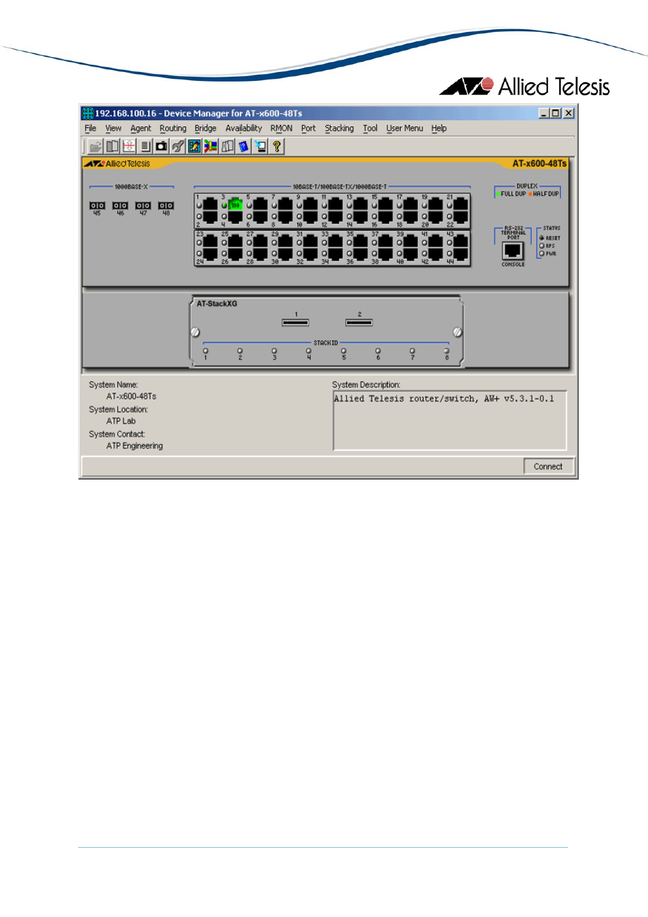
Task: Click the ATP Lab location value
Action: (x=121, y=421)
